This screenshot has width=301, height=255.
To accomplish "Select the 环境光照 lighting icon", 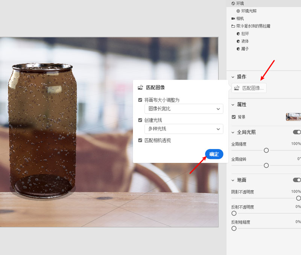I will (238, 11).
